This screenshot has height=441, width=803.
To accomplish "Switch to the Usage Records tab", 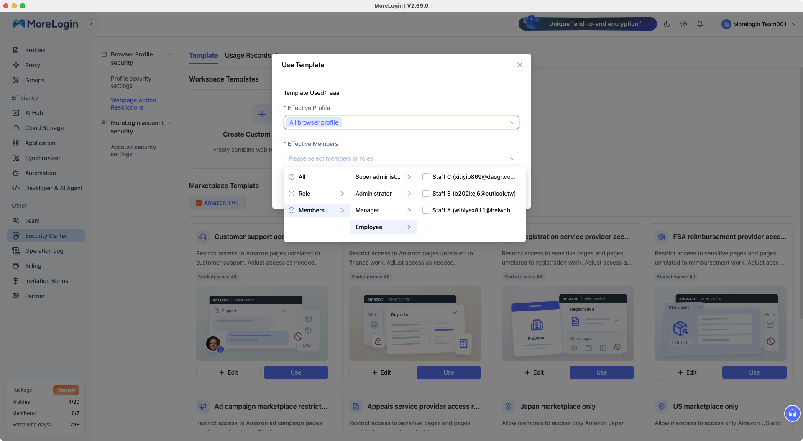I will click(248, 55).
